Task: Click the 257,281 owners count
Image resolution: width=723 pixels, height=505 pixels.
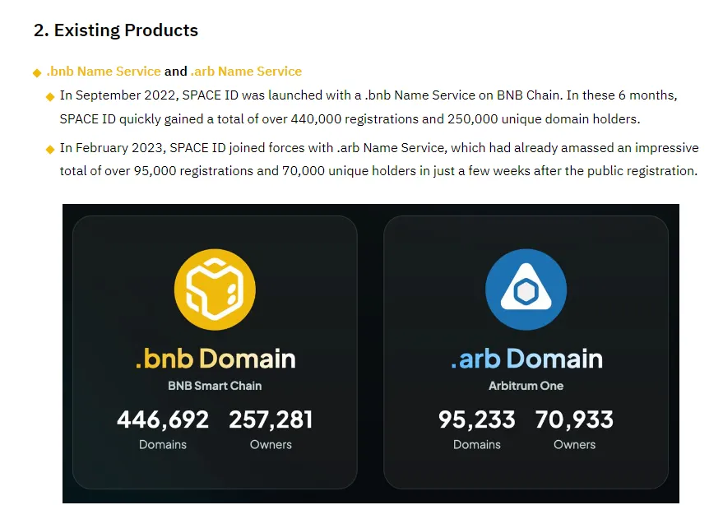Action: pos(271,419)
